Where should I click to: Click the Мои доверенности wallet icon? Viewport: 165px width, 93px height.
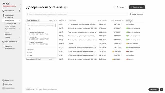click(3, 42)
